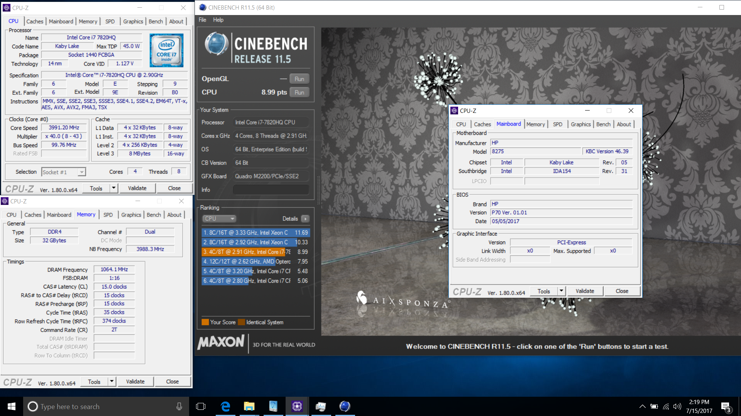Launch Microsoft Edge from the taskbar
This screenshot has height=416, width=741.
tap(225, 406)
